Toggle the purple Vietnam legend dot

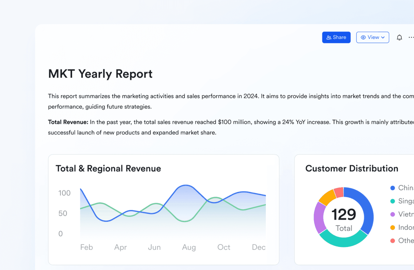coord(393,214)
